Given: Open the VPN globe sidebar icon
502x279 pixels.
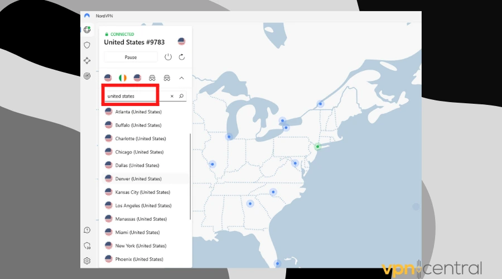Looking at the screenshot, I should (87, 30).
